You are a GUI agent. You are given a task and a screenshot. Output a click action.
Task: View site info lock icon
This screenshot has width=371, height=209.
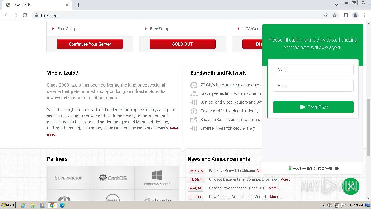point(37,15)
